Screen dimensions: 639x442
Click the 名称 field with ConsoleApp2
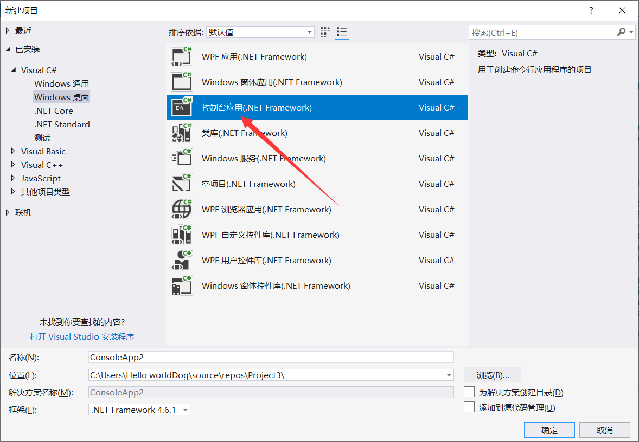pos(271,357)
